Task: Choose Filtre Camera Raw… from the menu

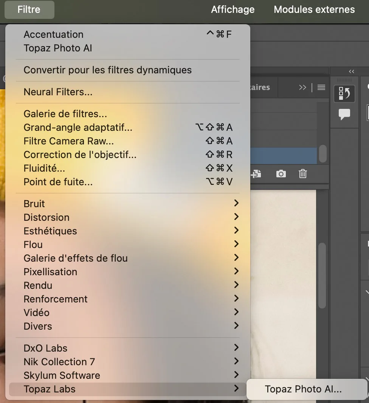Action: point(69,141)
